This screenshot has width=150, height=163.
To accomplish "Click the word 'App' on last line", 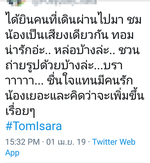I will 12,153.
